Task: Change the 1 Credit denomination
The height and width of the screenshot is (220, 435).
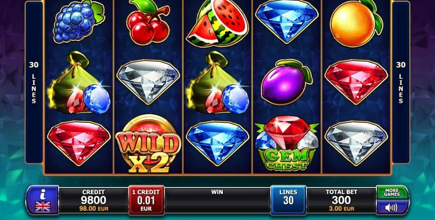Action: (146, 200)
